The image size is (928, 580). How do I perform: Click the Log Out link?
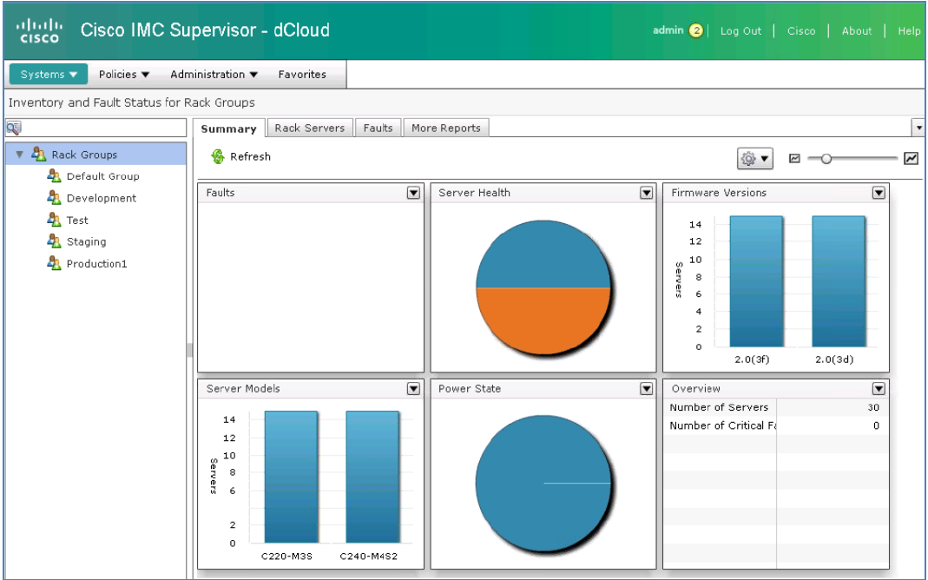740,30
